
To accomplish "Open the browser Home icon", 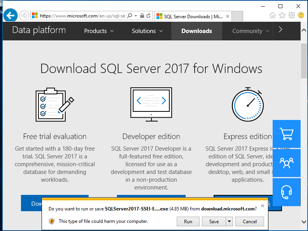I will pos(272,15).
